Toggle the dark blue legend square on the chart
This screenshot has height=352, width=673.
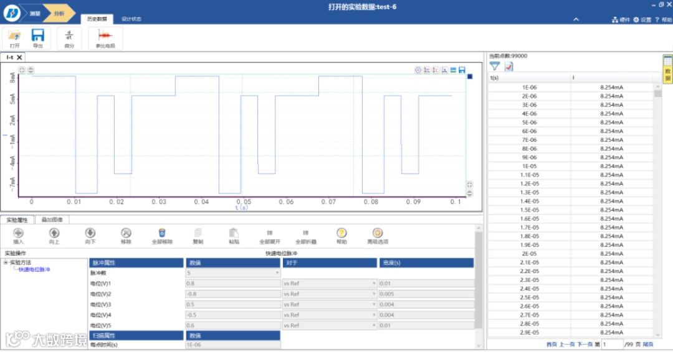click(470, 76)
